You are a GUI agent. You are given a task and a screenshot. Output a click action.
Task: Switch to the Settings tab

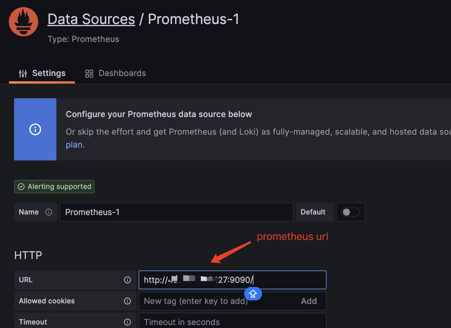point(42,73)
